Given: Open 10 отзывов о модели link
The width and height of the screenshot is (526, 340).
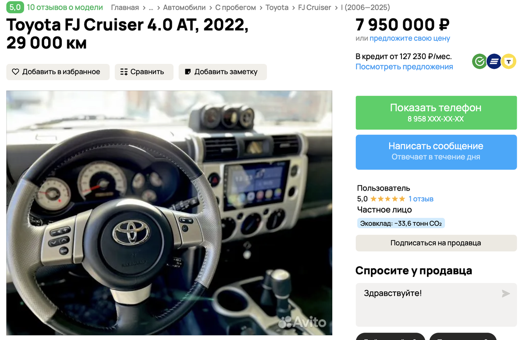Looking at the screenshot, I should [x=65, y=7].
